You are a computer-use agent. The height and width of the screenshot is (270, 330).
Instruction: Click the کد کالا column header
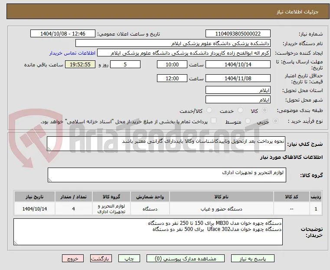[x=291, y=197]
